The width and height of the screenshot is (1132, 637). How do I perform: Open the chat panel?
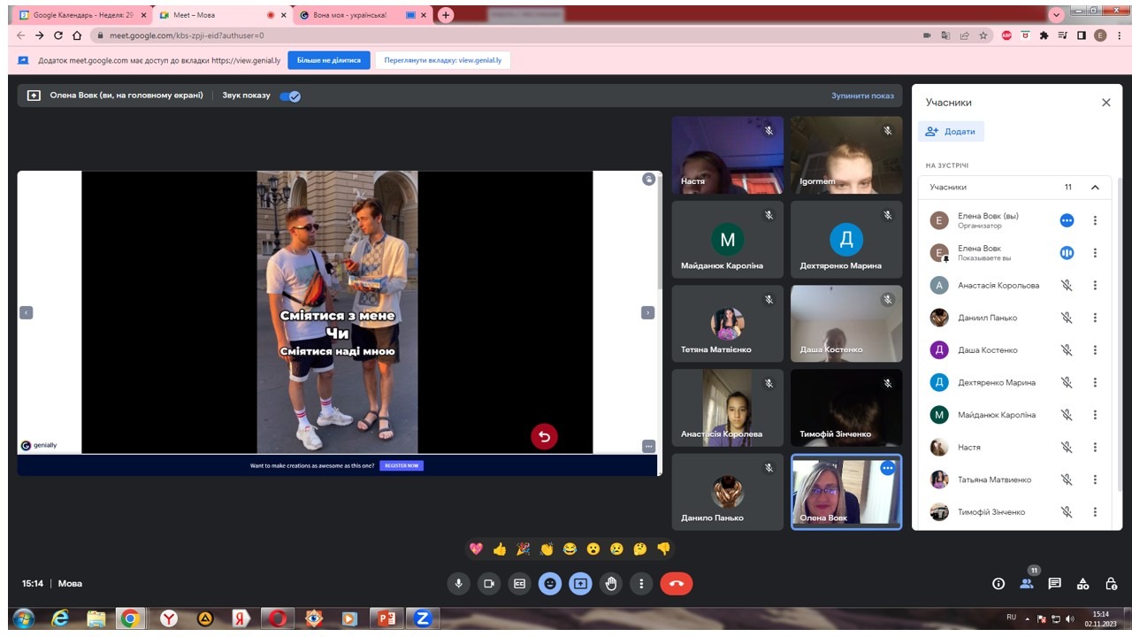1054,583
